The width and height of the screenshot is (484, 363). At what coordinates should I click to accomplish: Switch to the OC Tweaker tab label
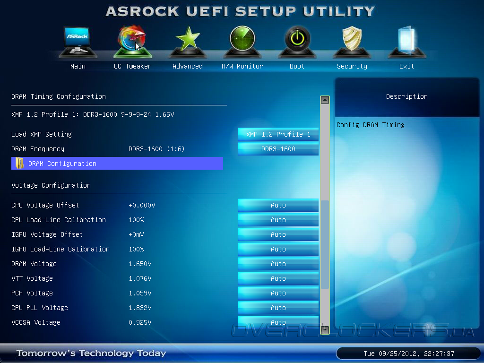tap(133, 66)
